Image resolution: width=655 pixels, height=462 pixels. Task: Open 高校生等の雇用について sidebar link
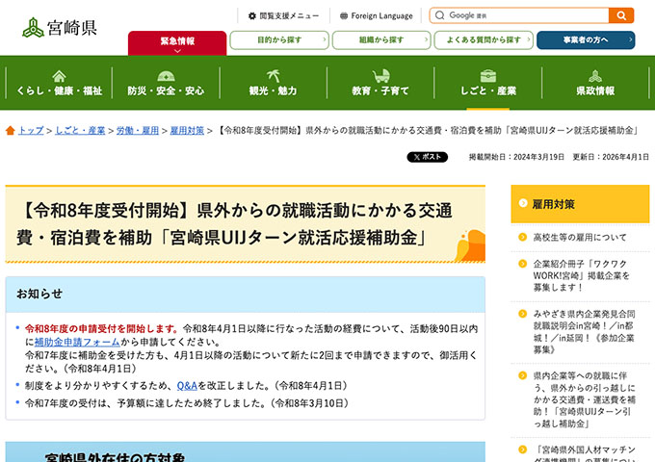[580, 237]
